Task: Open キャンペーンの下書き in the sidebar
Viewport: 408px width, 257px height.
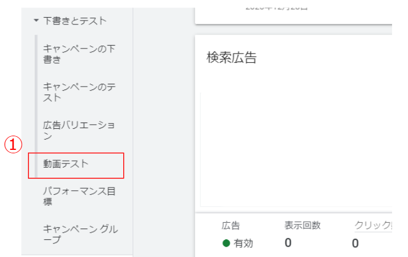Action: (79, 54)
